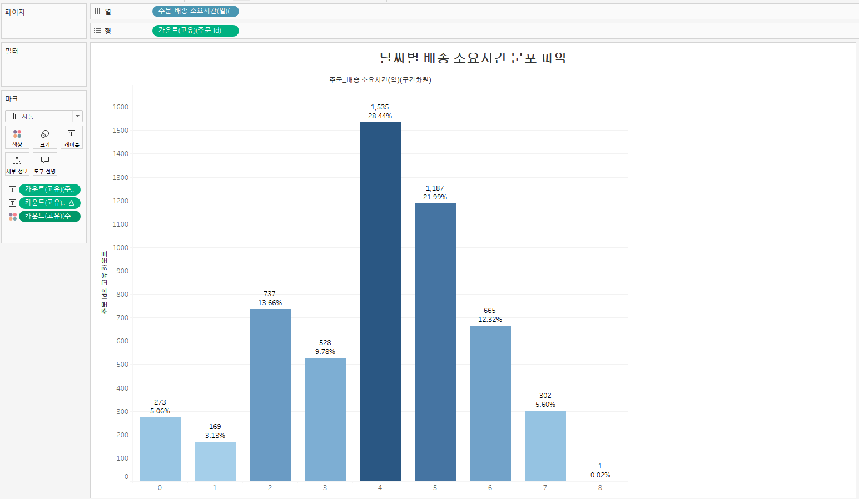Open the Size (크기) marks card button

45,137
